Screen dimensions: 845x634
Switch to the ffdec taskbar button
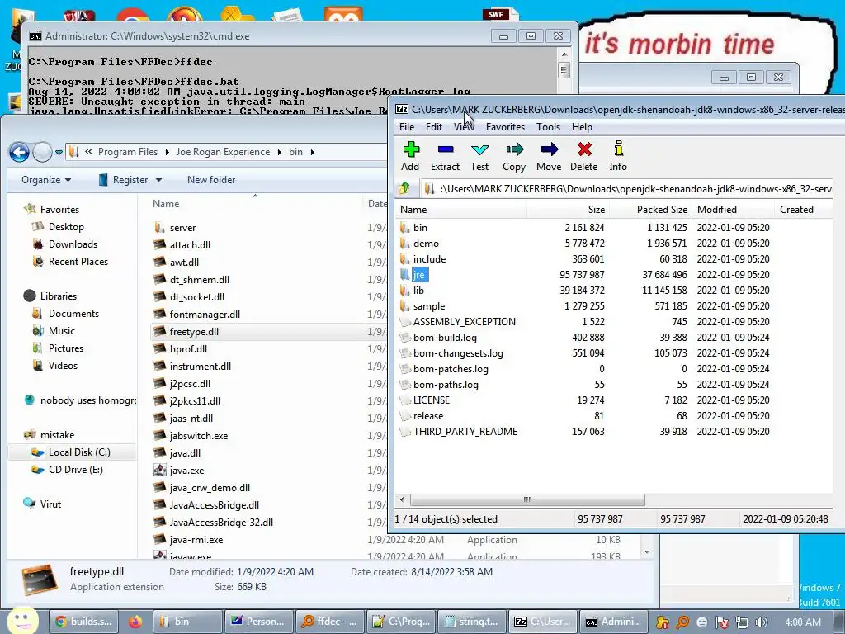[329, 622]
